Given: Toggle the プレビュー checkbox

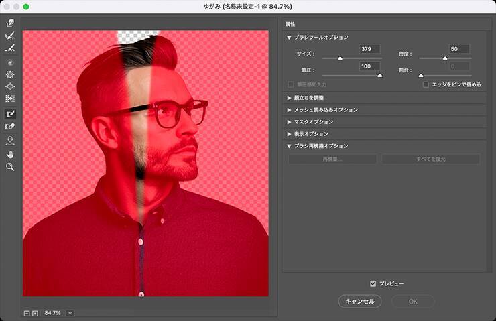Looking at the screenshot, I should [x=374, y=283].
